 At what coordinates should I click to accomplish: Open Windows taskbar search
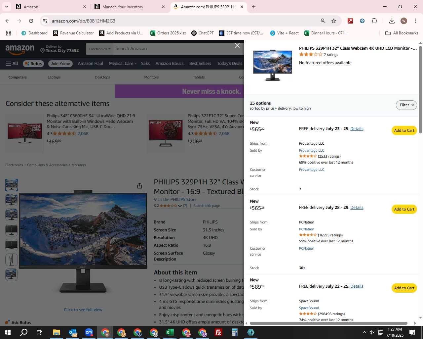(x=24, y=332)
